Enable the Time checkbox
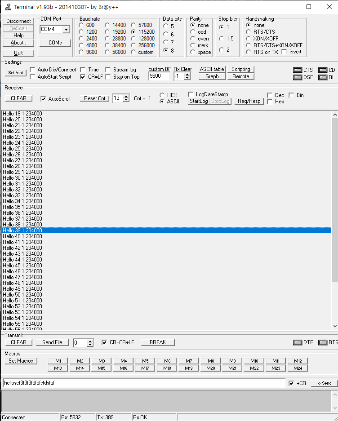This screenshot has height=421, width=338. tap(83, 70)
